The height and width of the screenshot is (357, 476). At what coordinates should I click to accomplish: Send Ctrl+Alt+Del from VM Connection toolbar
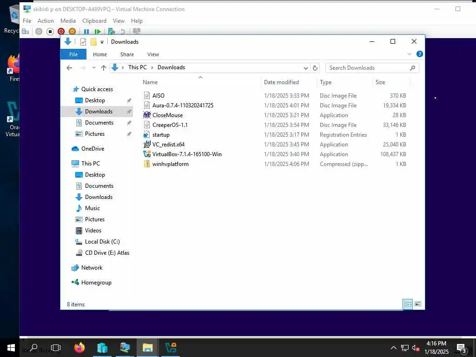[26, 31]
